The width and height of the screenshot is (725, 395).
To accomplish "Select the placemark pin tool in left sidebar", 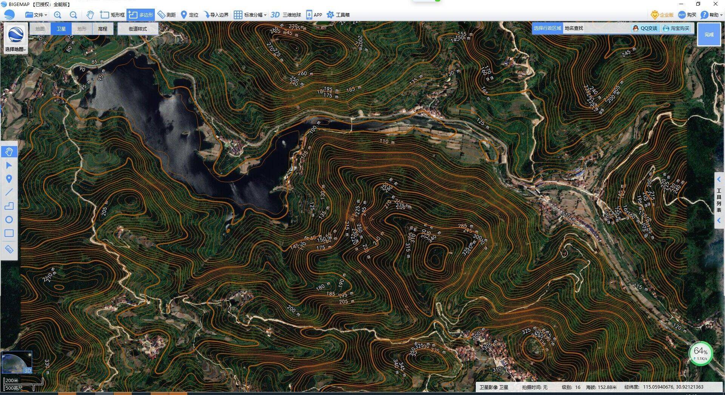I will click(x=9, y=179).
